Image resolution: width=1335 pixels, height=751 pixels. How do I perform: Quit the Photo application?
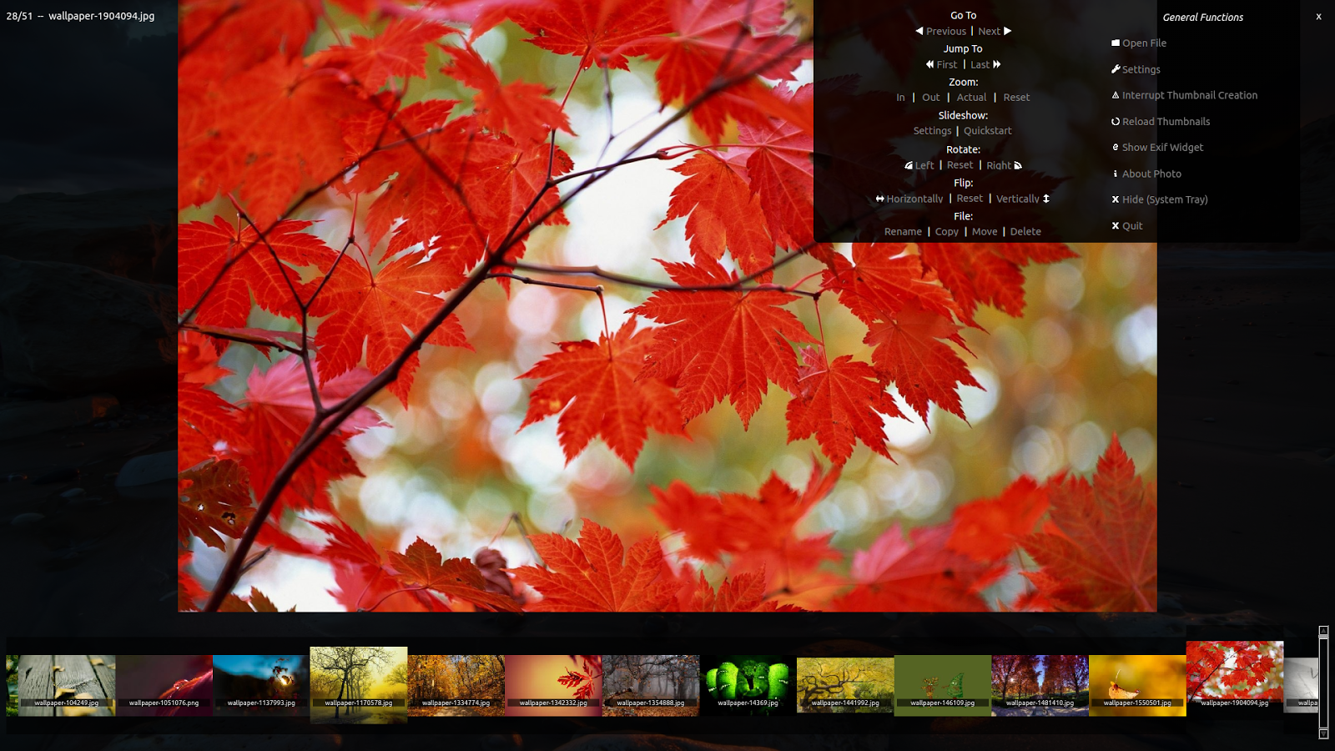1131,225
